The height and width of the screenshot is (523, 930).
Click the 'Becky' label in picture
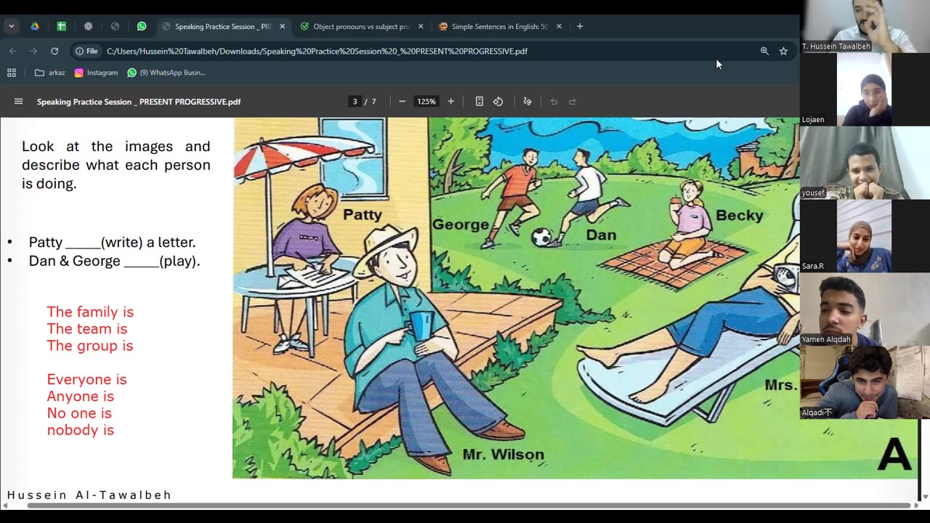point(740,215)
